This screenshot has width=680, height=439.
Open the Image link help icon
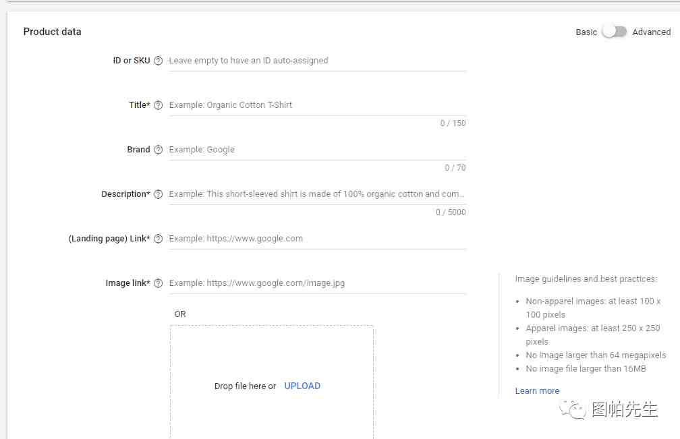[158, 283]
